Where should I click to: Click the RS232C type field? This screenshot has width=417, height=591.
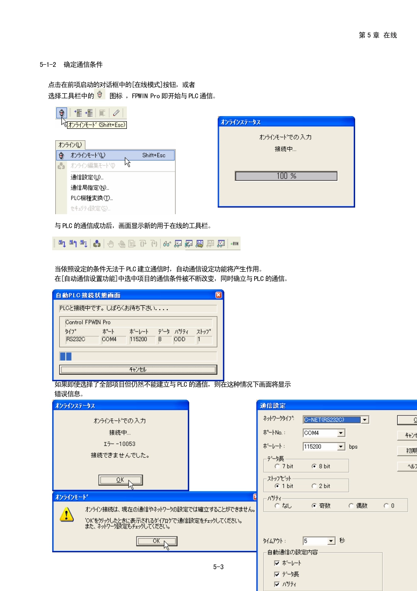(x=82, y=339)
